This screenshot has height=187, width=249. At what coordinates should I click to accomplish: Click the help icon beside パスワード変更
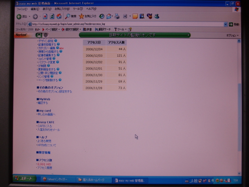[x=58, y=62]
